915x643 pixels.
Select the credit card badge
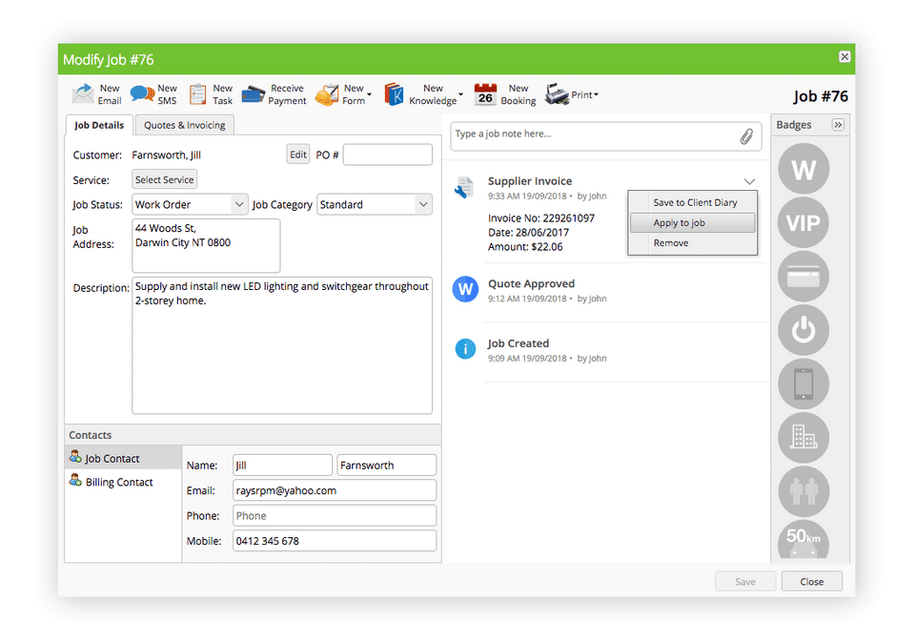(x=803, y=277)
